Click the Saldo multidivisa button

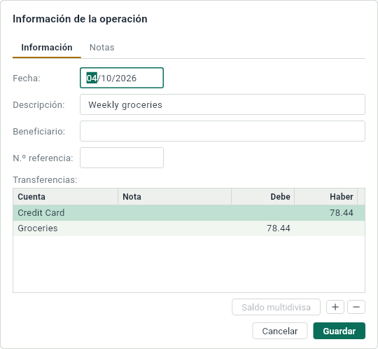click(276, 307)
